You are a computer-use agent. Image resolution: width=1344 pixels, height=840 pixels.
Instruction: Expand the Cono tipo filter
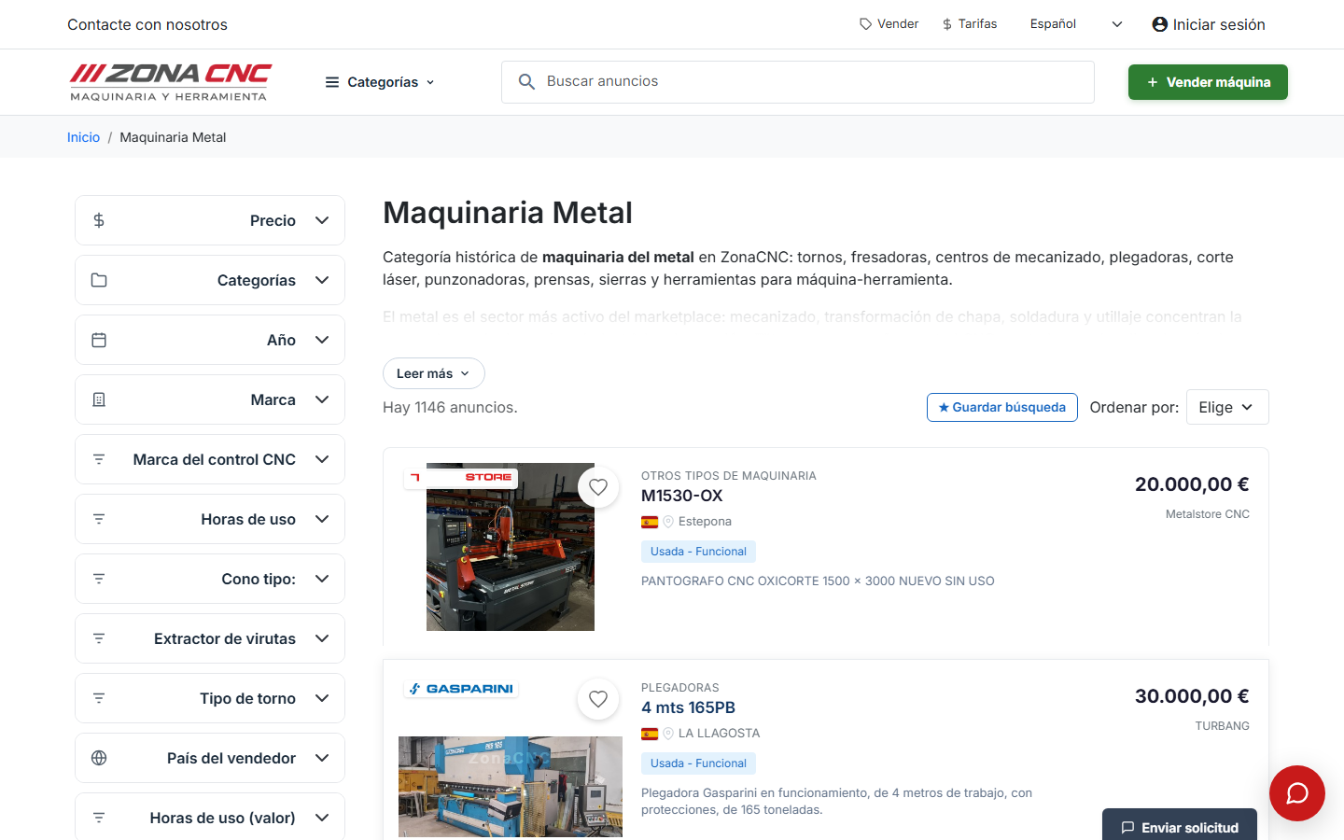point(210,579)
